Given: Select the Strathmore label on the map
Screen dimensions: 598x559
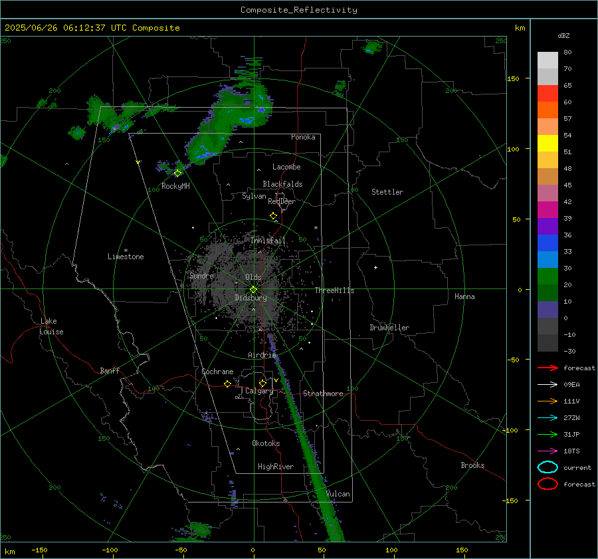Looking at the screenshot, I should [324, 393].
